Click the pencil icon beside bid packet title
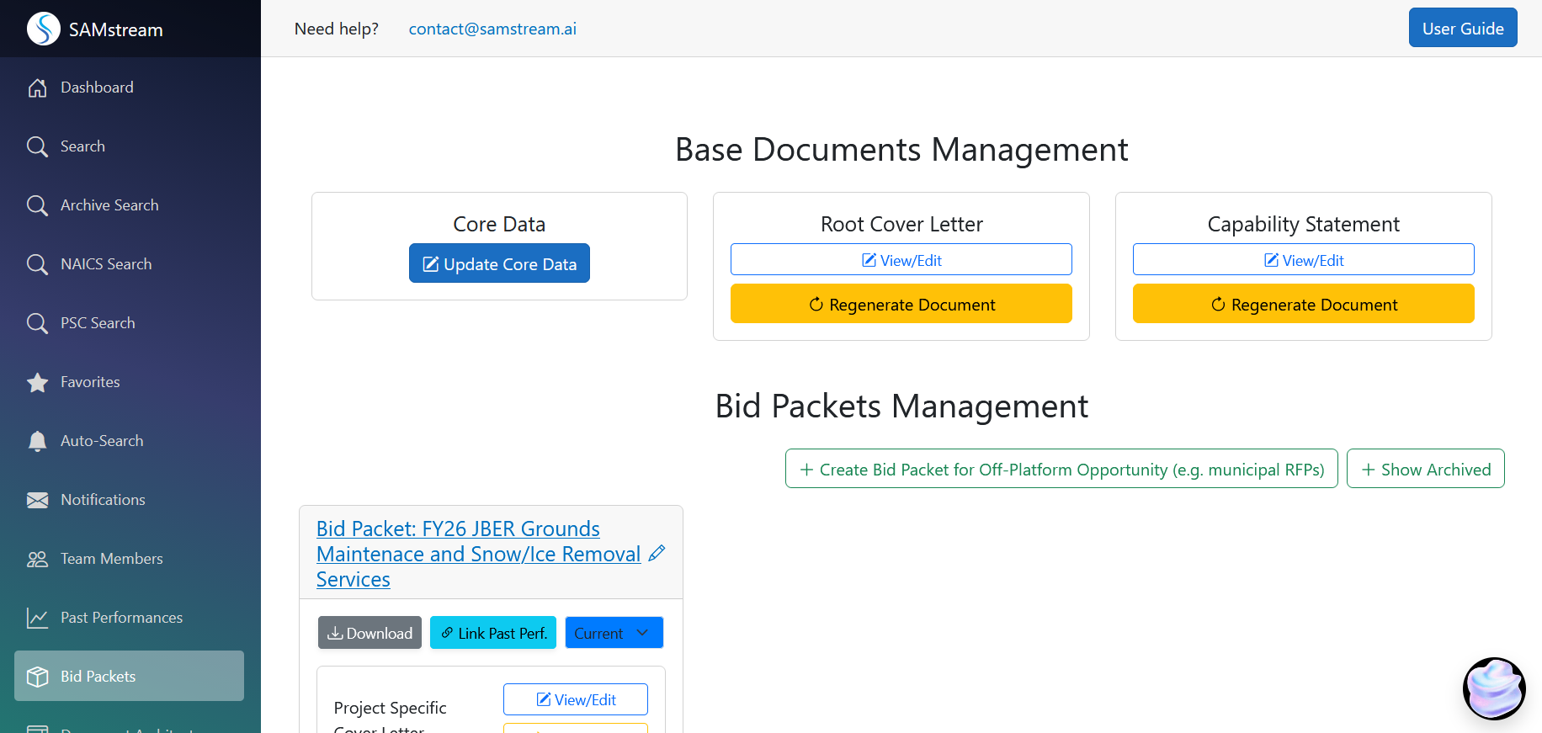Image resolution: width=1542 pixels, height=733 pixels. click(657, 553)
